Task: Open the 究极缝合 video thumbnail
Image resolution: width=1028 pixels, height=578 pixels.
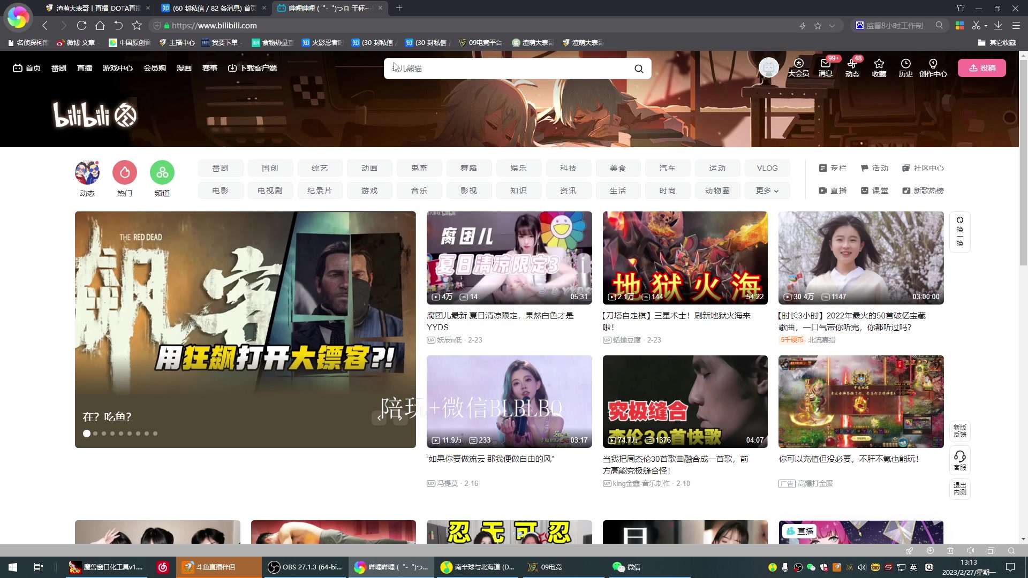Action: 685,401
